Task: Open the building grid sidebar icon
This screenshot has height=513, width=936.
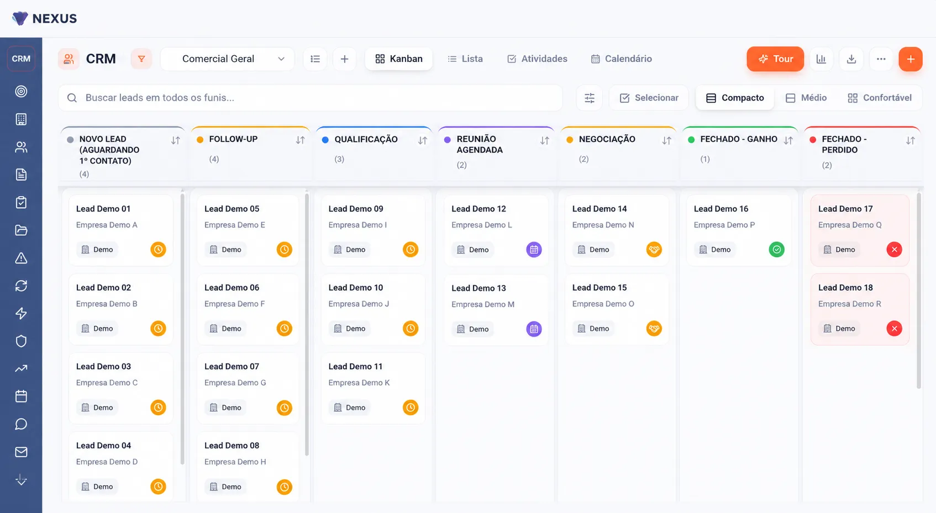Action: [21, 119]
